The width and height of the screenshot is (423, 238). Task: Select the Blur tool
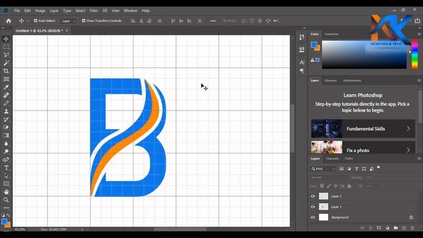coord(6,143)
